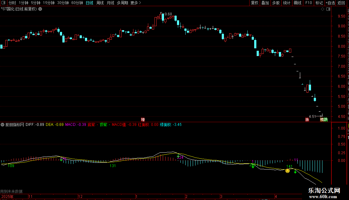Toggle the 多股 multi-stock view
This screenshot has height=200, width=349.
pyautogui.click(x=276, y=3)
